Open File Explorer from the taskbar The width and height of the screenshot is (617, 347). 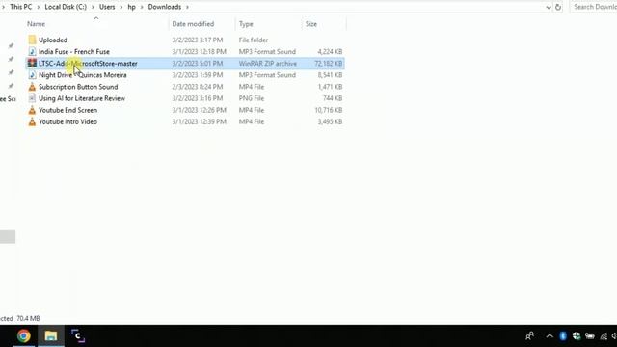point(51,336)
